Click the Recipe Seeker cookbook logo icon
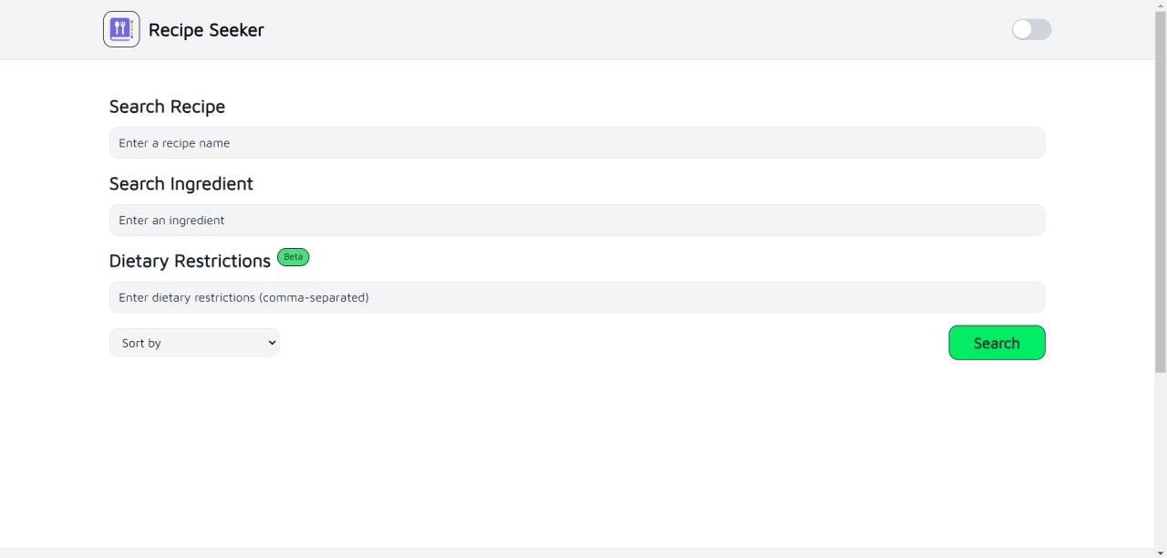This screenshot has width=1167, height=558. pos(121,29)
